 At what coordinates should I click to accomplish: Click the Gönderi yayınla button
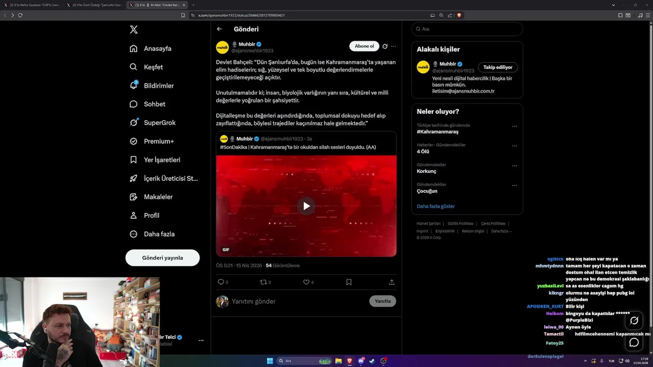click(162, 258)
